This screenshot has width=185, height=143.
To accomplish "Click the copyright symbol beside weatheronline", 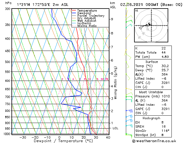I will pyautogui.click(x=135, y=141).
